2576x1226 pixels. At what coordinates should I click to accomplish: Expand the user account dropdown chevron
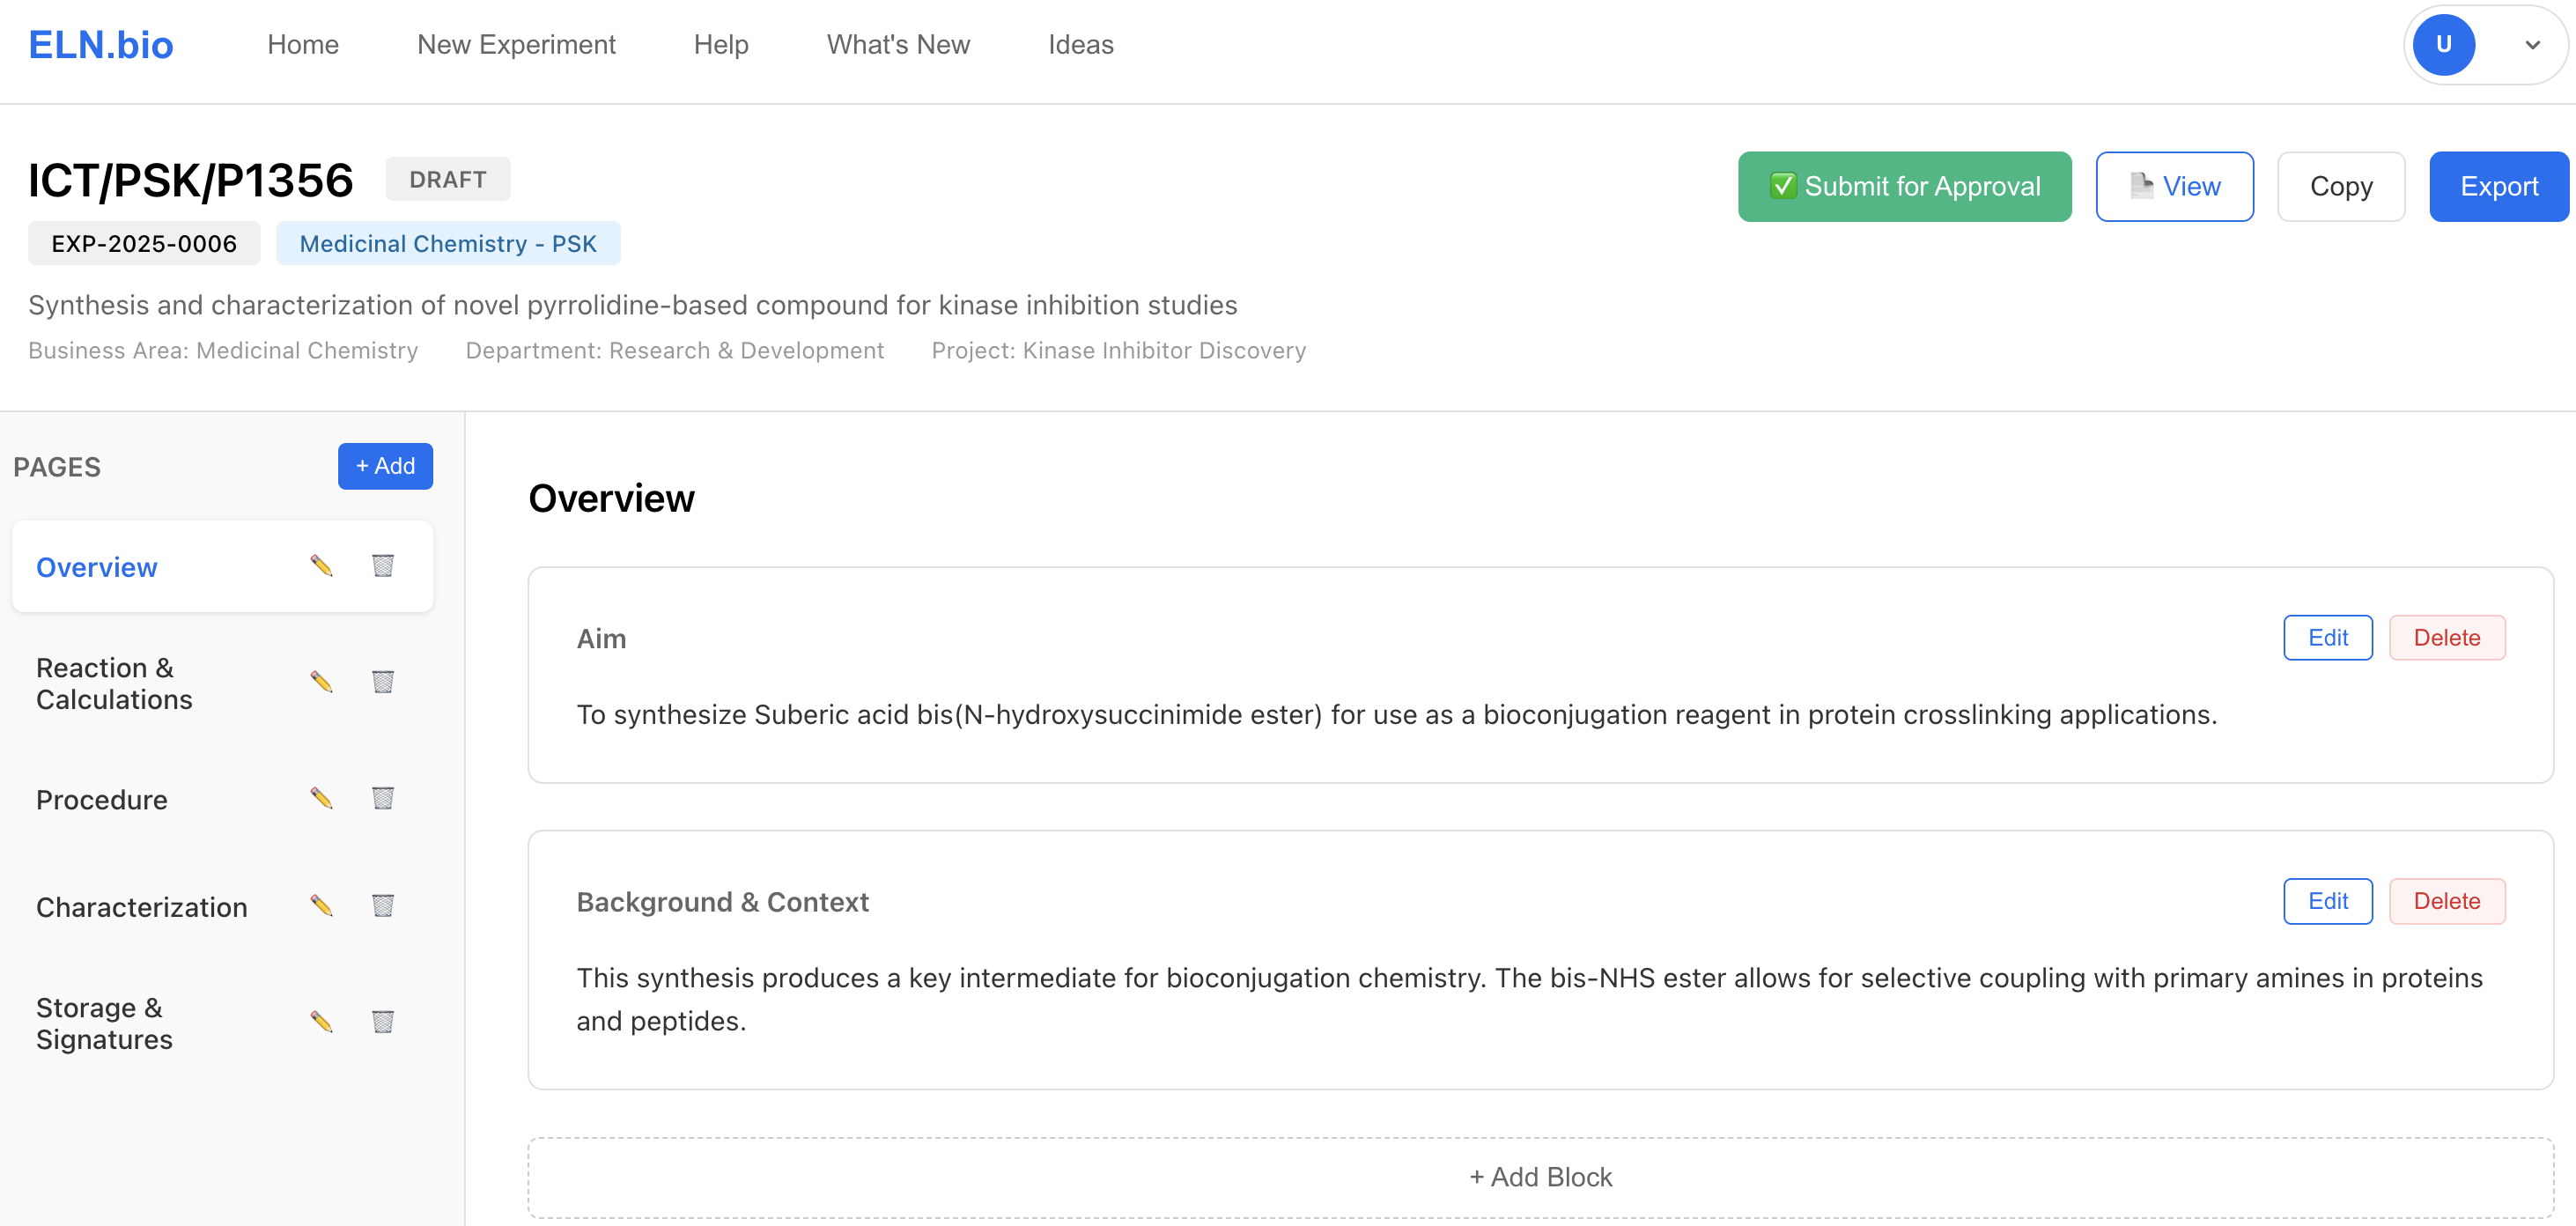coord(2532,45)
